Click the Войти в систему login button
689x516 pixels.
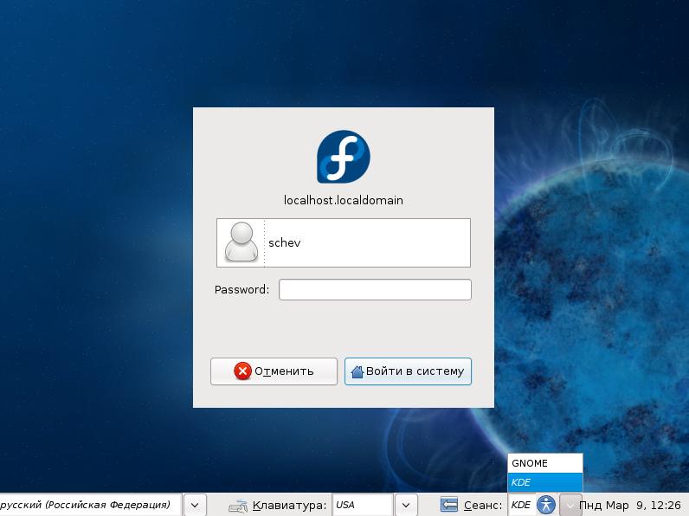coord(408,371)
